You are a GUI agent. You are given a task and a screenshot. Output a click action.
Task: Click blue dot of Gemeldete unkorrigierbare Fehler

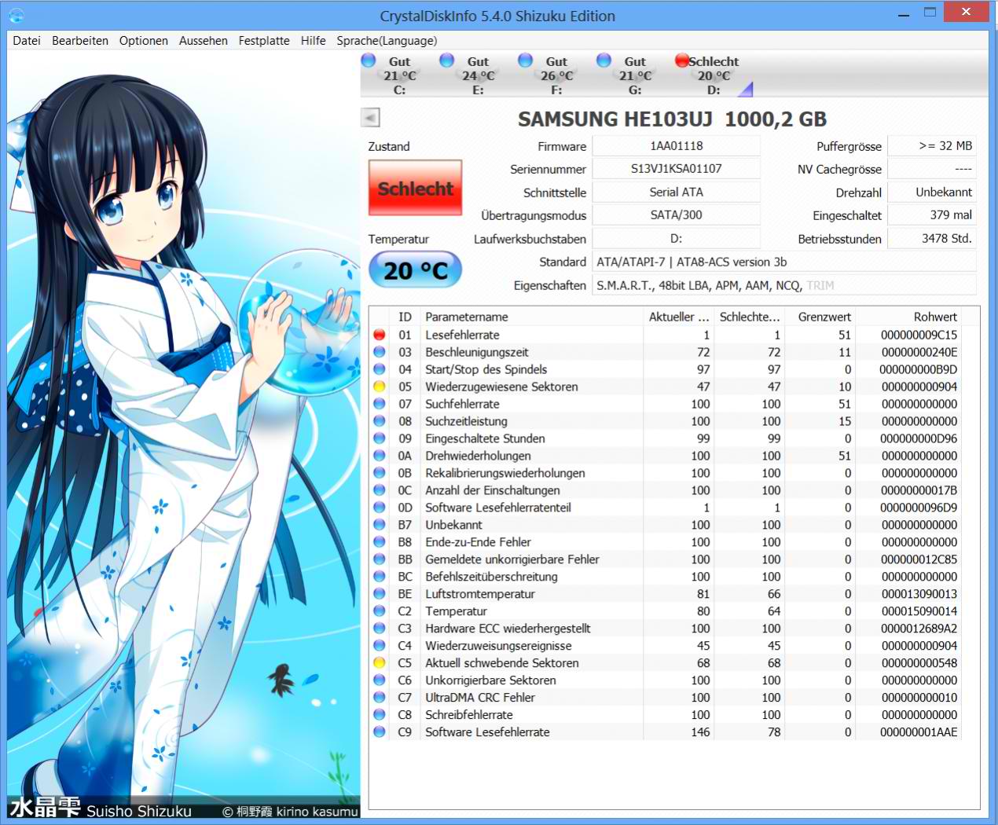coord(380,559)
